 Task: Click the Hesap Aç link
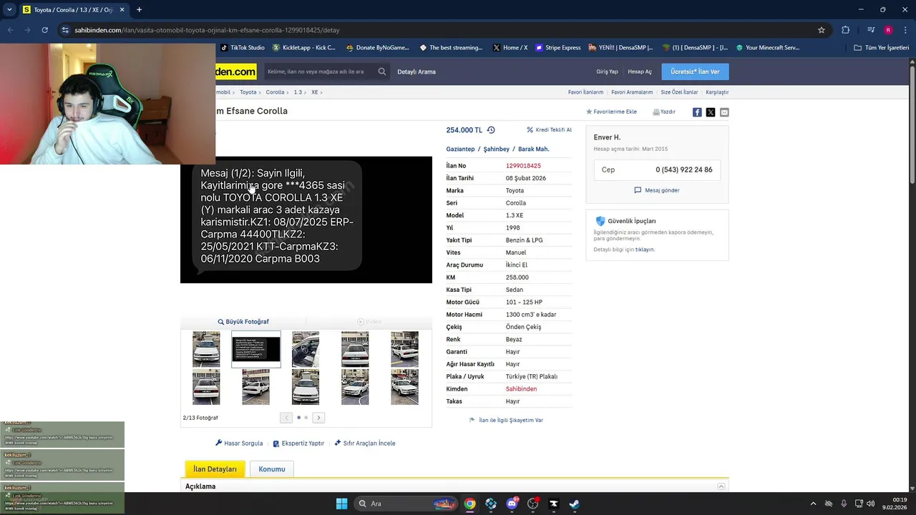640,72
